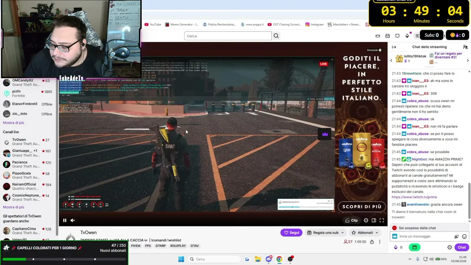This screenshot has width=471, height=265.
Task: Open zio__toto offline channel
Action: click(x=29, y=114)
